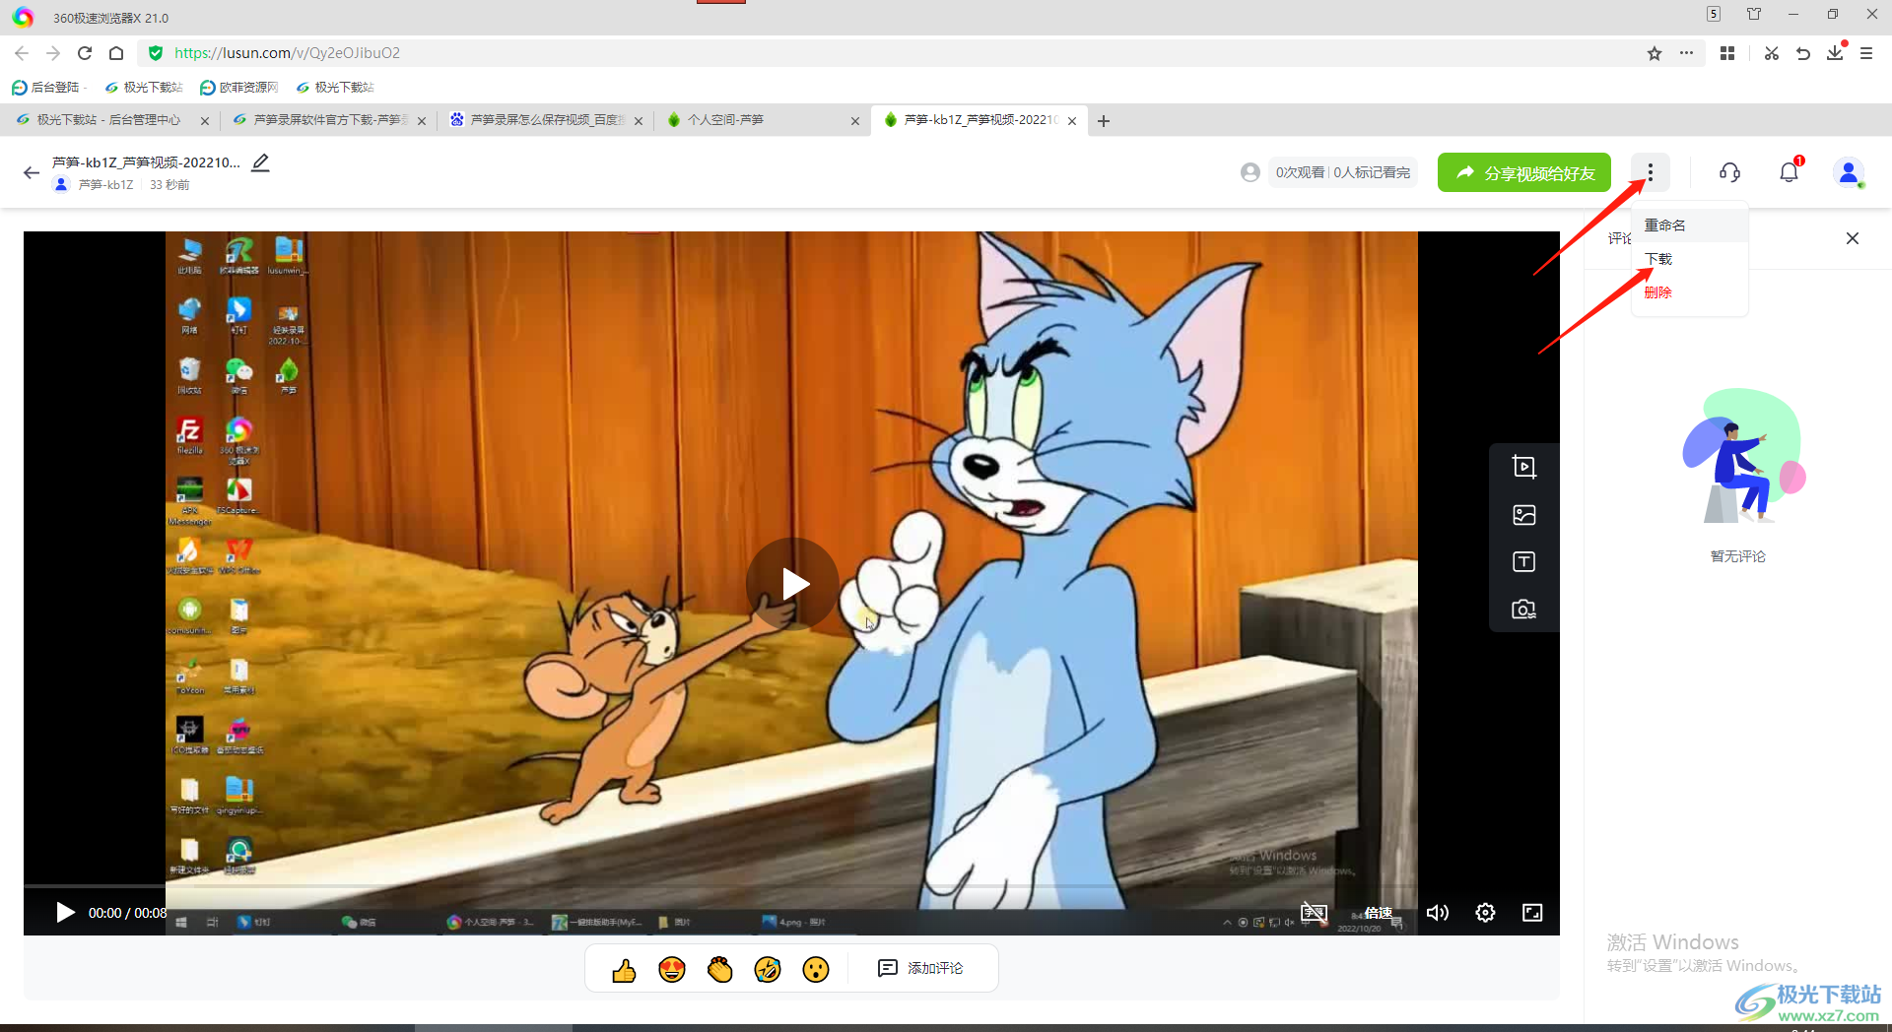The height and width of the screenshot is (1032, 1892).
Task: Open the text annotation tool icon
Action: [1524, 561]
